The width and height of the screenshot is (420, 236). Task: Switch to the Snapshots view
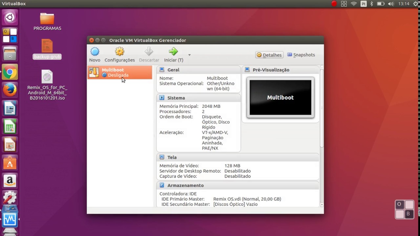301,55
